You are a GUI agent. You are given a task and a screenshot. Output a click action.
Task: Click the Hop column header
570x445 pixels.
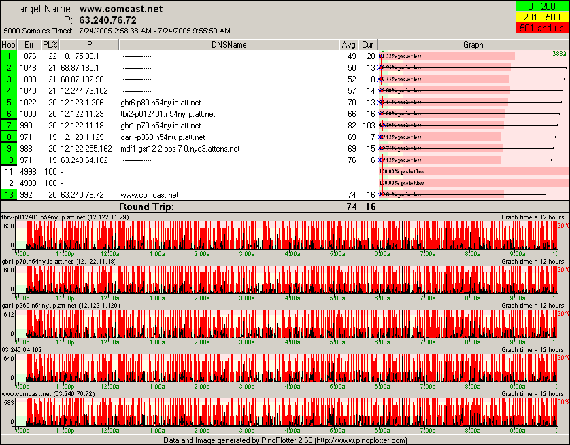coord(8,45)
